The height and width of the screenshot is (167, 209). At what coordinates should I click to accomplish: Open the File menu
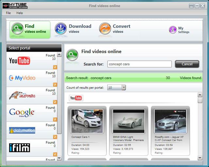click(8, 13)
